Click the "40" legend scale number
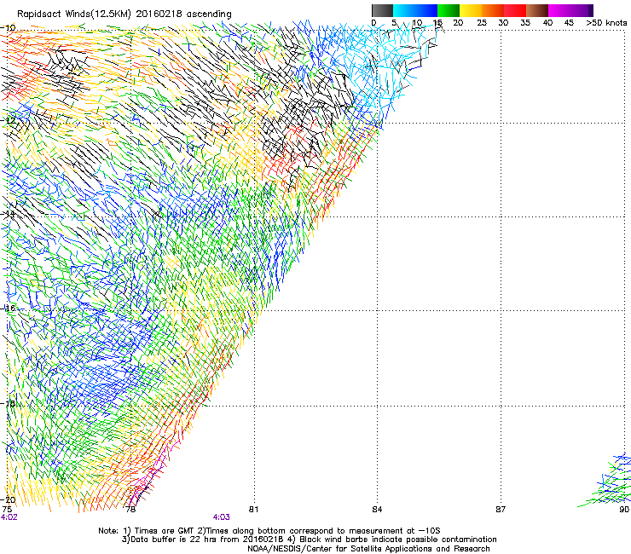 [x=547, y=23]
